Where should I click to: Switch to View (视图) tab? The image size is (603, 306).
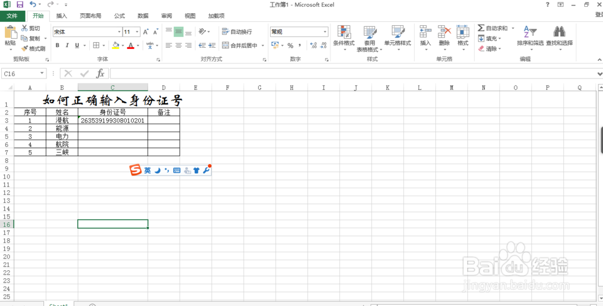[x=190, y=16]
